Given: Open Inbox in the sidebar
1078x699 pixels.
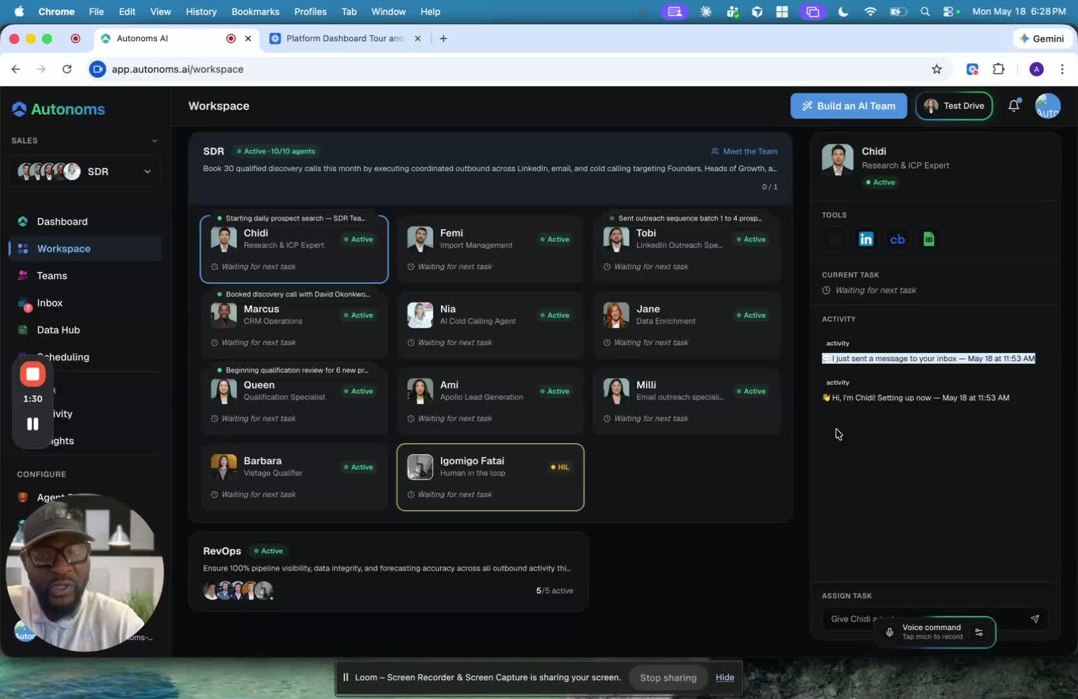Looking at the screenshot, I should click(x=85, y=303).
